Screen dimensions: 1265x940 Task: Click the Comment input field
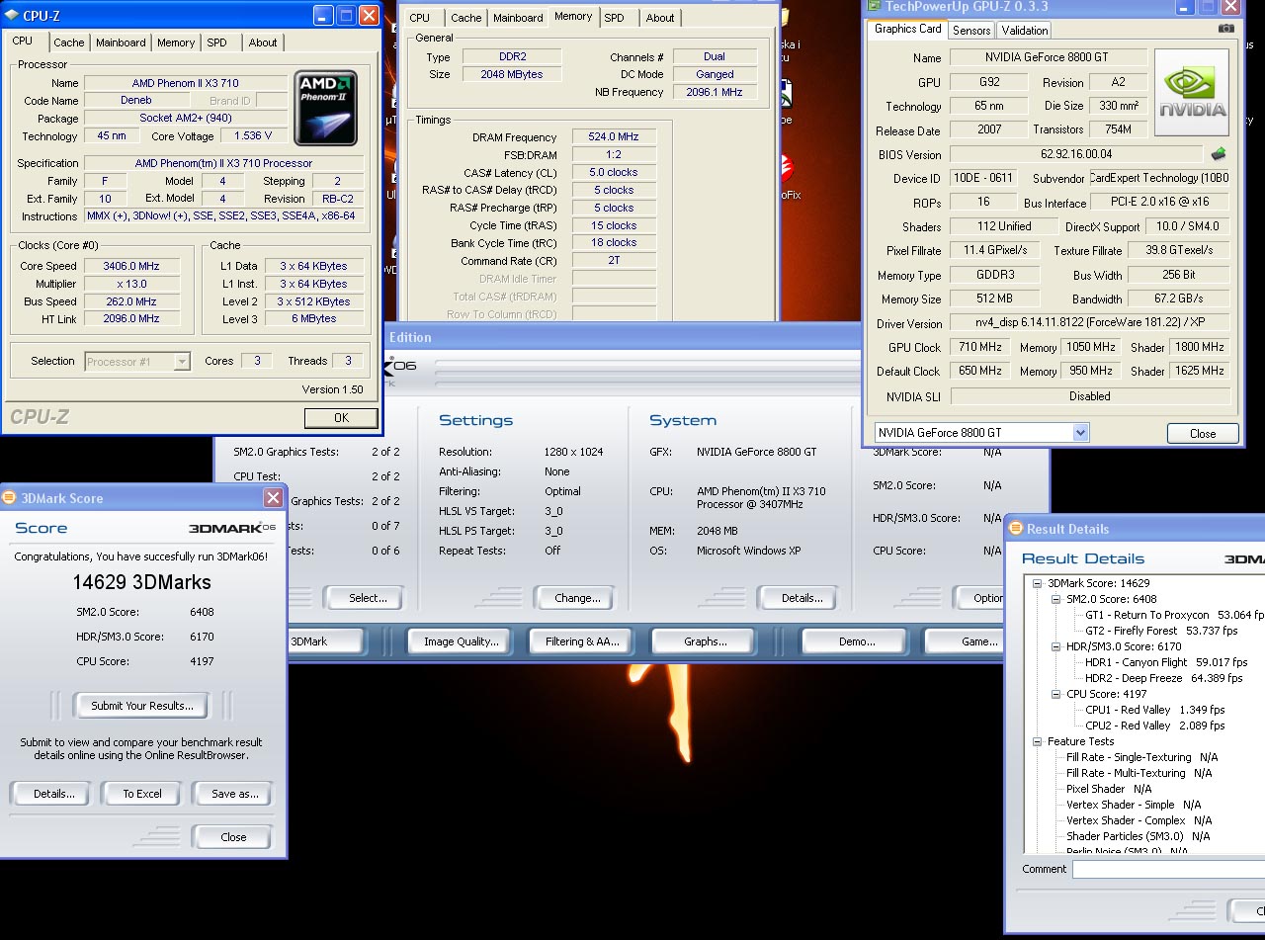[x=1168, y=870]
